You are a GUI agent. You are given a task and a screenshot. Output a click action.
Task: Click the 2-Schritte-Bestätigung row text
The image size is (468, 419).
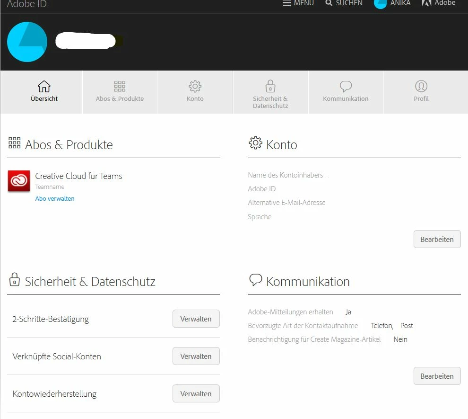[51, 319]
